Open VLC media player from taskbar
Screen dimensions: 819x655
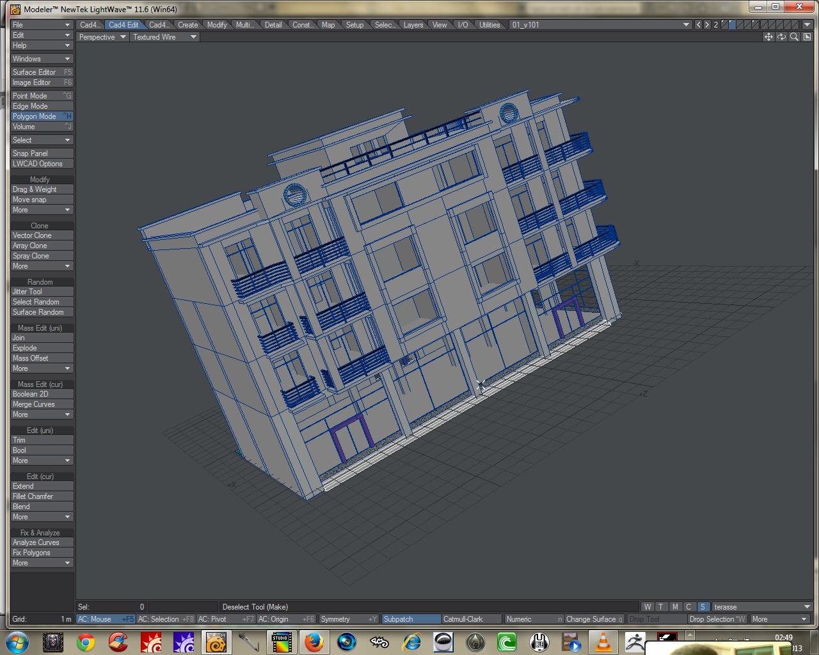coord(603,642)
